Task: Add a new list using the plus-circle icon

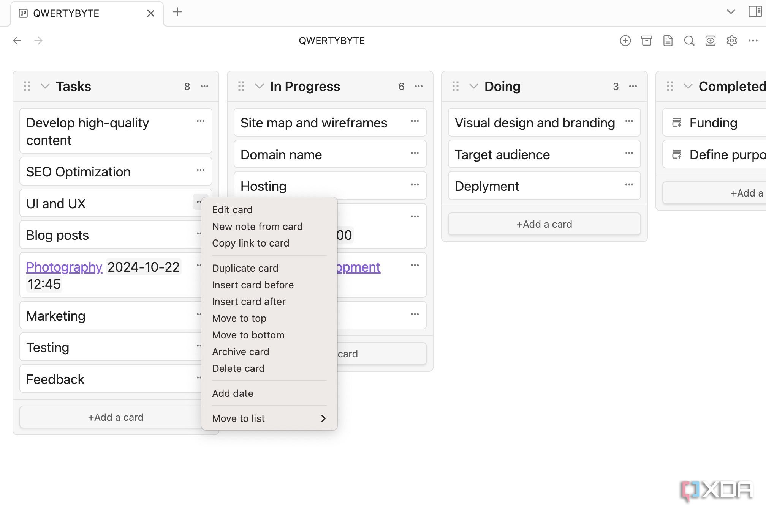Action: click(x=625, y=41)
